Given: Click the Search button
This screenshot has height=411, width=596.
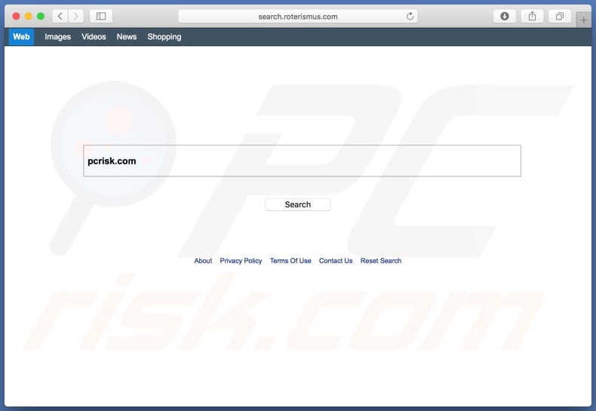Looking at the screenshot, I should [297, 204].
